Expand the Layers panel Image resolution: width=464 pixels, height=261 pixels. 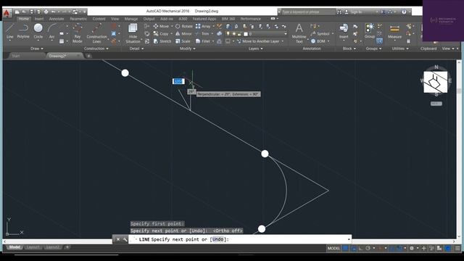click(x=255, y=49)
